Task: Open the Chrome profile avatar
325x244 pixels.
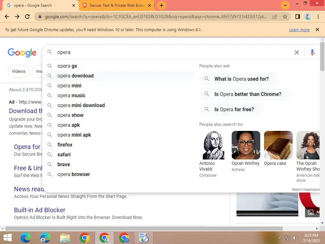Action: click(308, 17)
